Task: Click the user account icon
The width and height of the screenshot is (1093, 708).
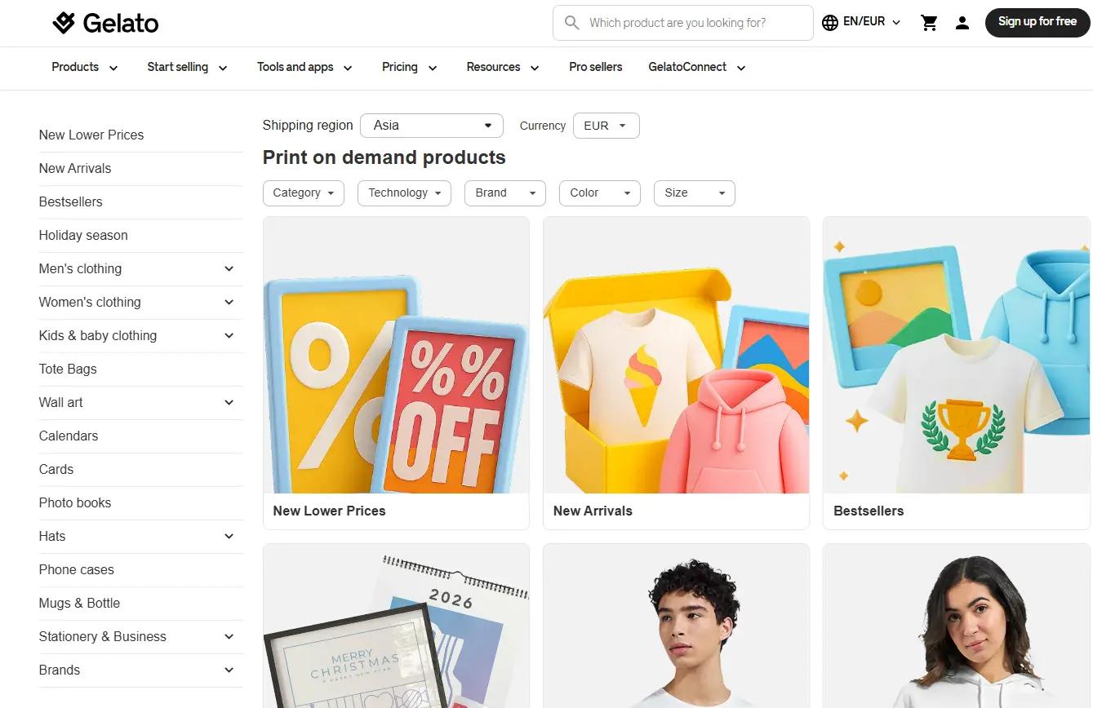Action: (962, 23)
